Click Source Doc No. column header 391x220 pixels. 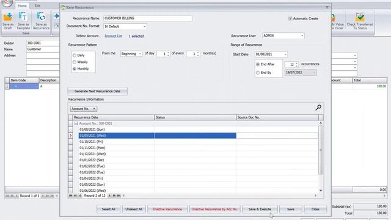pos(277,117)
